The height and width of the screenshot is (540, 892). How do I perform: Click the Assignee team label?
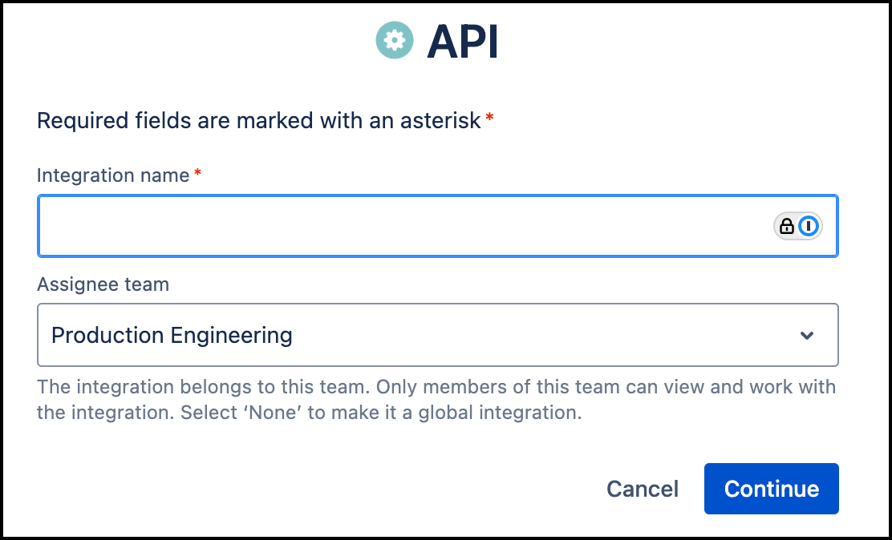tap(103, 284)
